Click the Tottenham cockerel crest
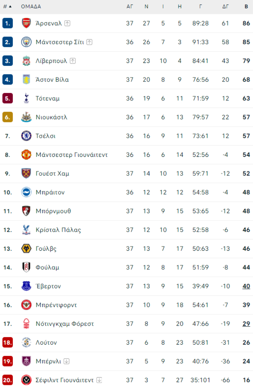 26,98
